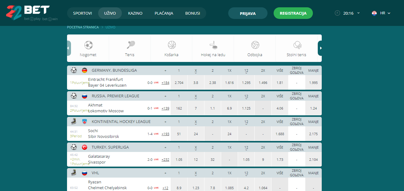Click the 22BET logo
The width and height of the screenshot is (404, 191).
click(32, 13)
